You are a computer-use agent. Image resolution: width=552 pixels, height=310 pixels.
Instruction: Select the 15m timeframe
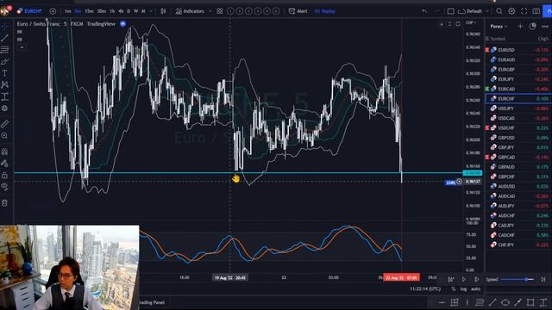(89, 11)
